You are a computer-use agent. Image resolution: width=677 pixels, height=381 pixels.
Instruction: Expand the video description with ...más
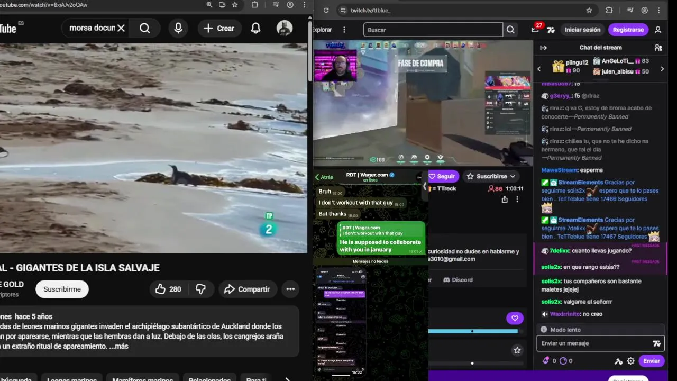(x=119, y=346)
